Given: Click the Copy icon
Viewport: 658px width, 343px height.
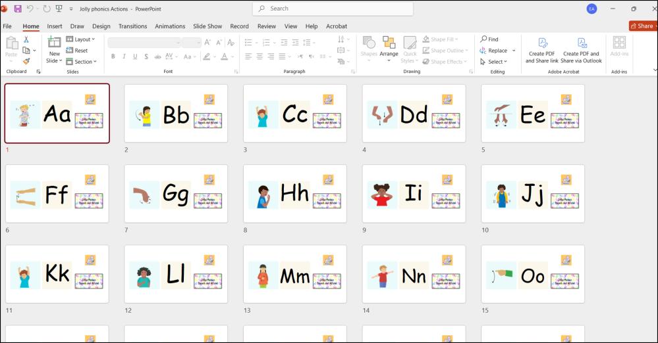Looking at the screenshot, I should tap(26, 50).
